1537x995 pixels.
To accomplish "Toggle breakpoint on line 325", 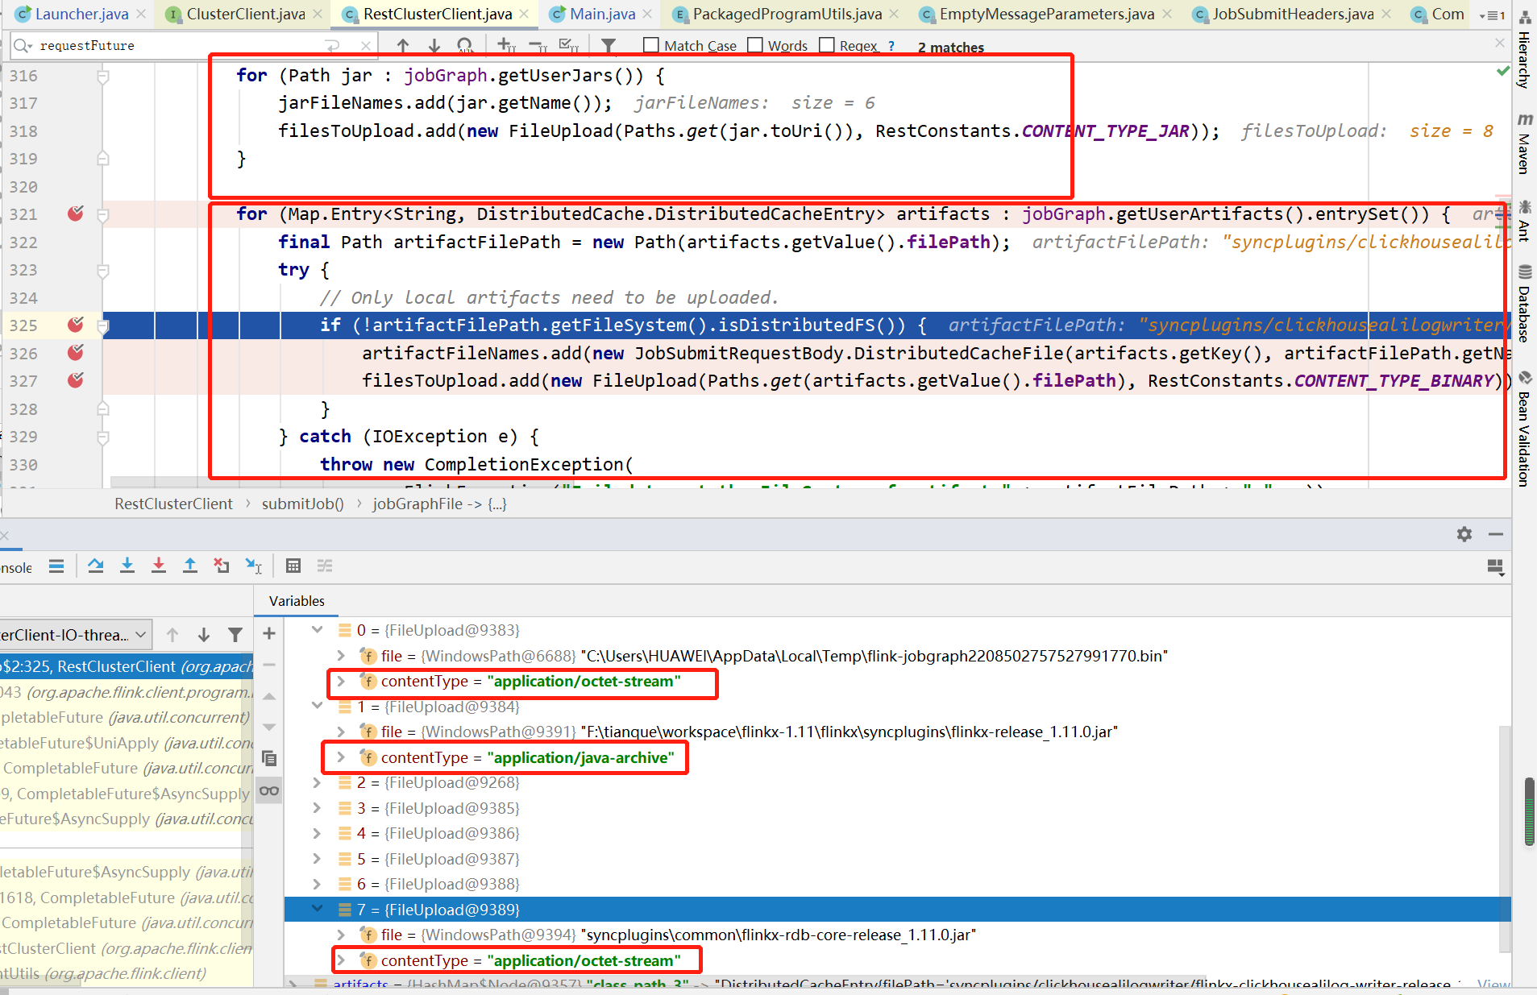I will tap(76, 325).
